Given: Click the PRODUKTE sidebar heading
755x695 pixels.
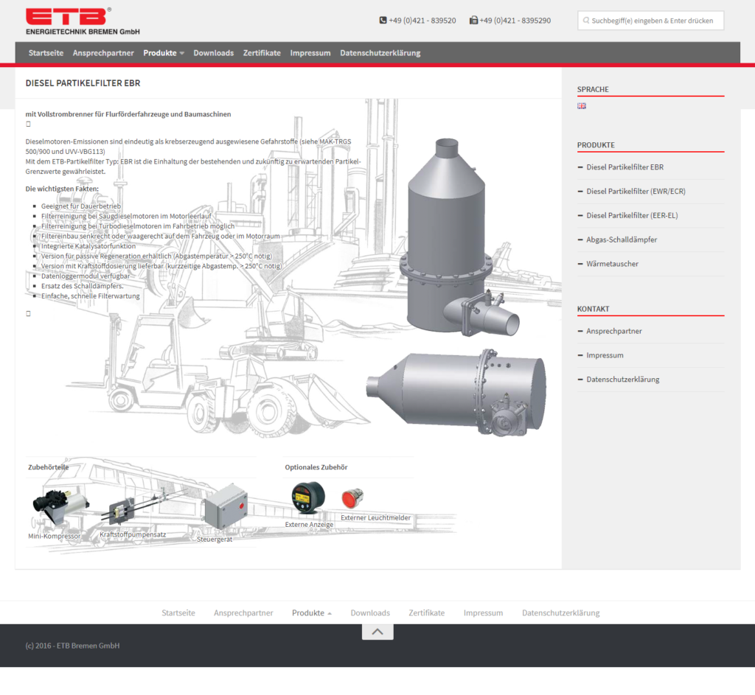Looking at the screenshot, I should coord(596,145).
